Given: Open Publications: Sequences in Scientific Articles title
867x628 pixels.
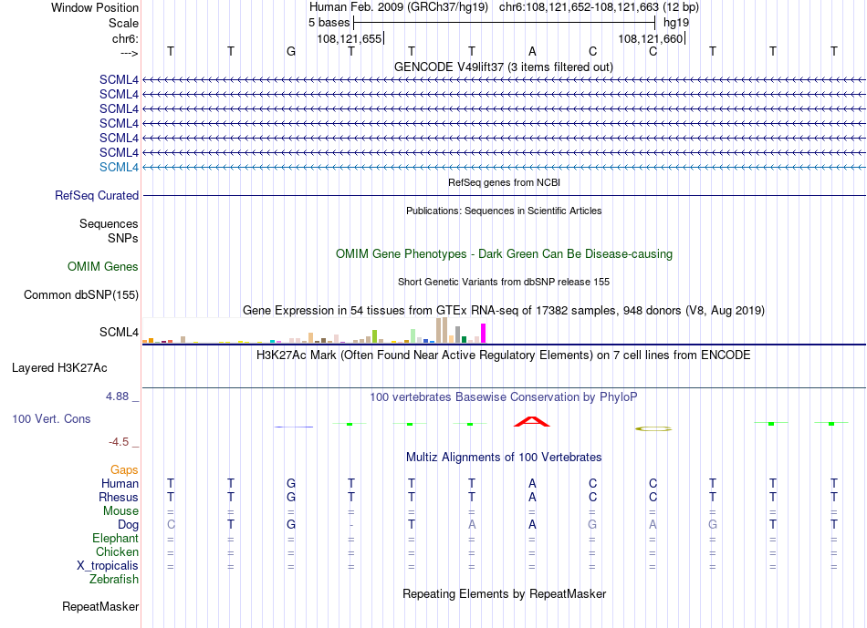Looking at the screenshot, I should [504, 211].
